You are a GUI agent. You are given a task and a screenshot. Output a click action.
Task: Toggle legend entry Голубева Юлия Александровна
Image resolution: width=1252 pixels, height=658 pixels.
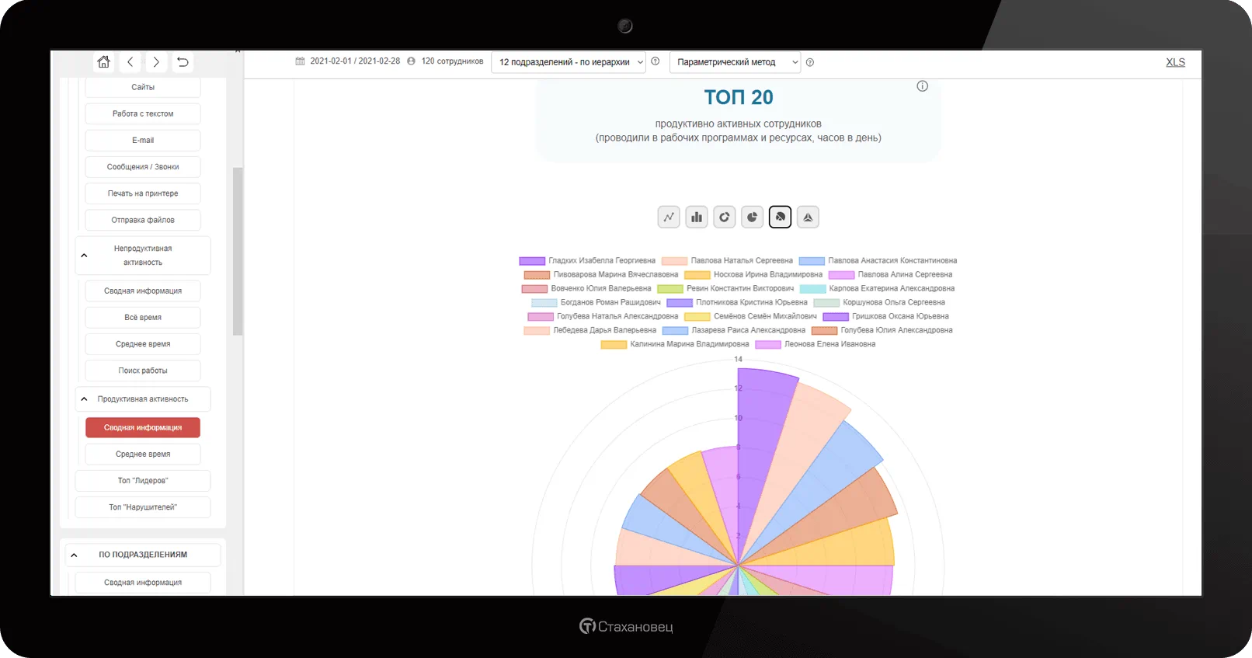(x=882, y=331)
